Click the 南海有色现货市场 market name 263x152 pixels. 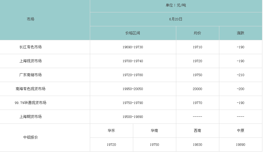(30, 89)
